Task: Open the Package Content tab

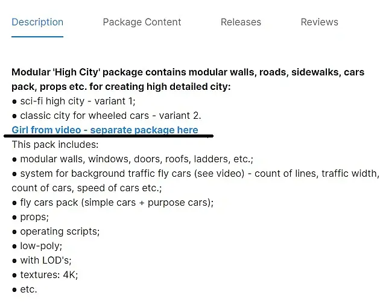Action: point(142,22)
